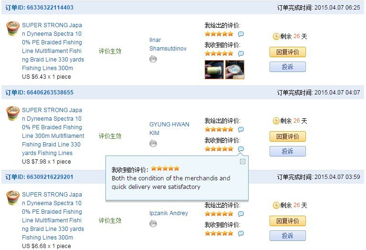This screenshot has width=366, height=250.
Task: Open comment bubble beside GYUNG HWAN KIM's given rating
Action: pyautogui.click(x=241, y=129)
